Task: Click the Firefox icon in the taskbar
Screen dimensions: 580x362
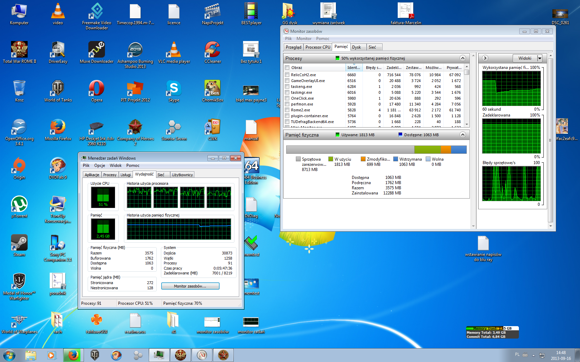Action: coord(73,355)
